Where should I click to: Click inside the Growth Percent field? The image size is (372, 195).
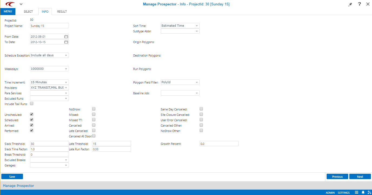pyautogui.click(x=219, y=143)
